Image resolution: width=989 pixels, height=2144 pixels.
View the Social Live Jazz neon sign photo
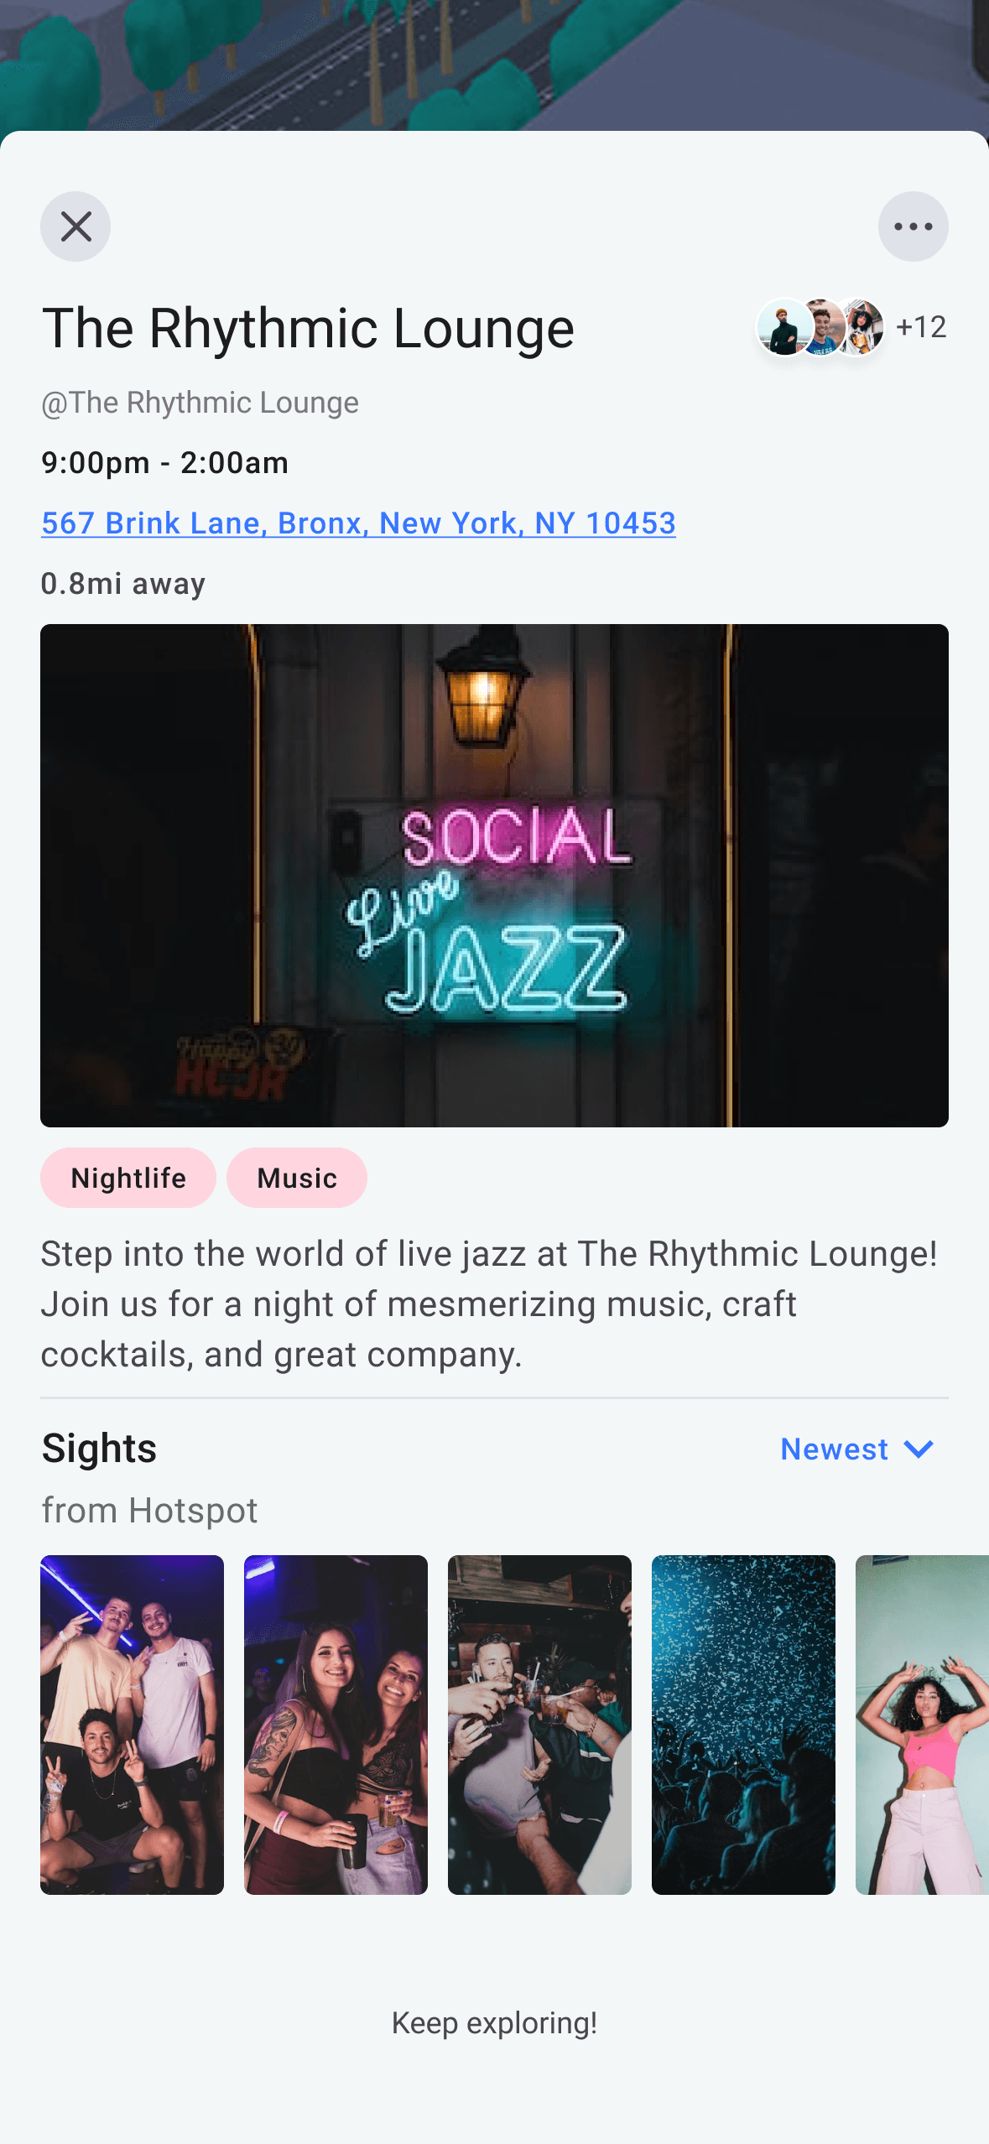click(494, 875)
